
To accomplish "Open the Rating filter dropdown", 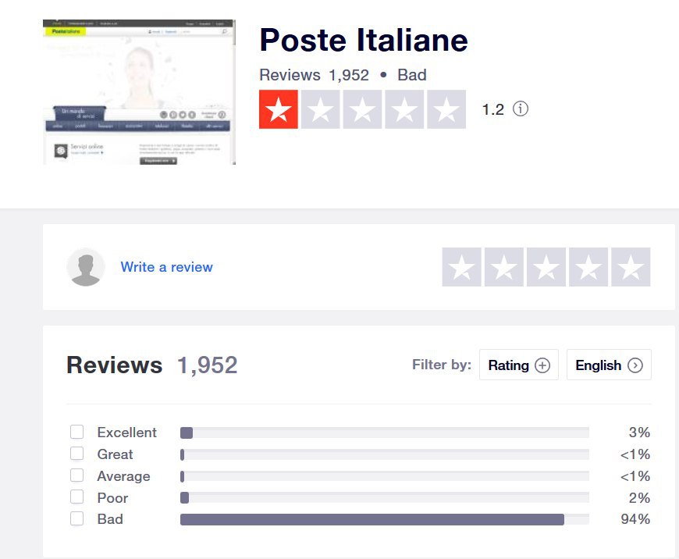I will pos(519,365).
